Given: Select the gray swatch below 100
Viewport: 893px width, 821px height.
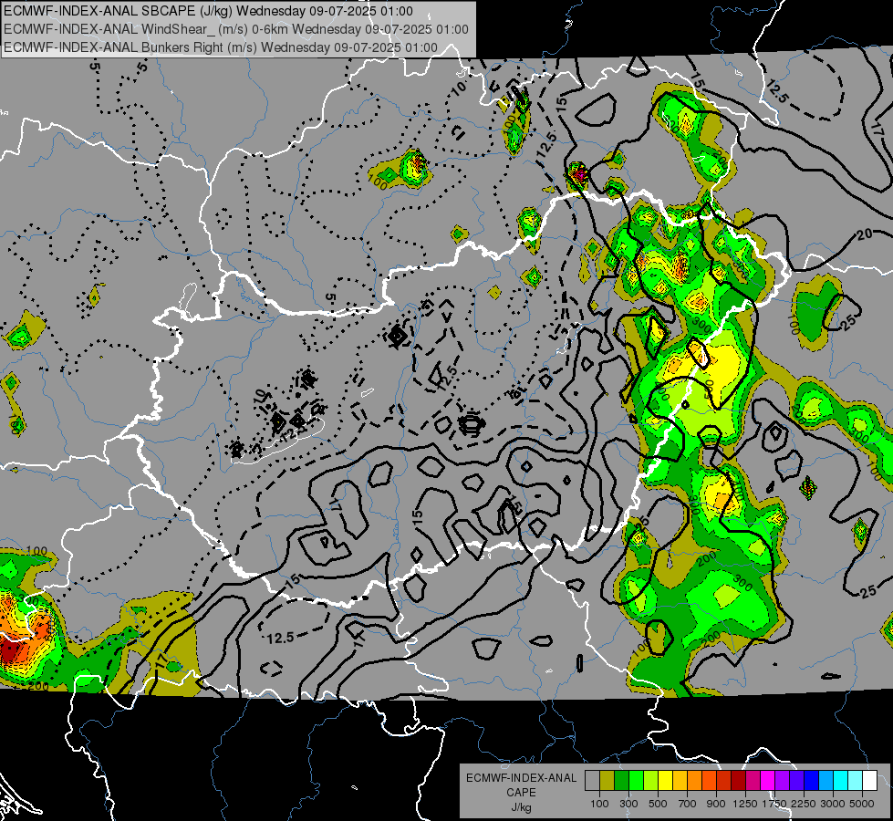Looking at the screenshot, I should coord(592,781).
